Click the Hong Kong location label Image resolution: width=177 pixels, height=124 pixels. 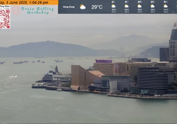point(69,7)
